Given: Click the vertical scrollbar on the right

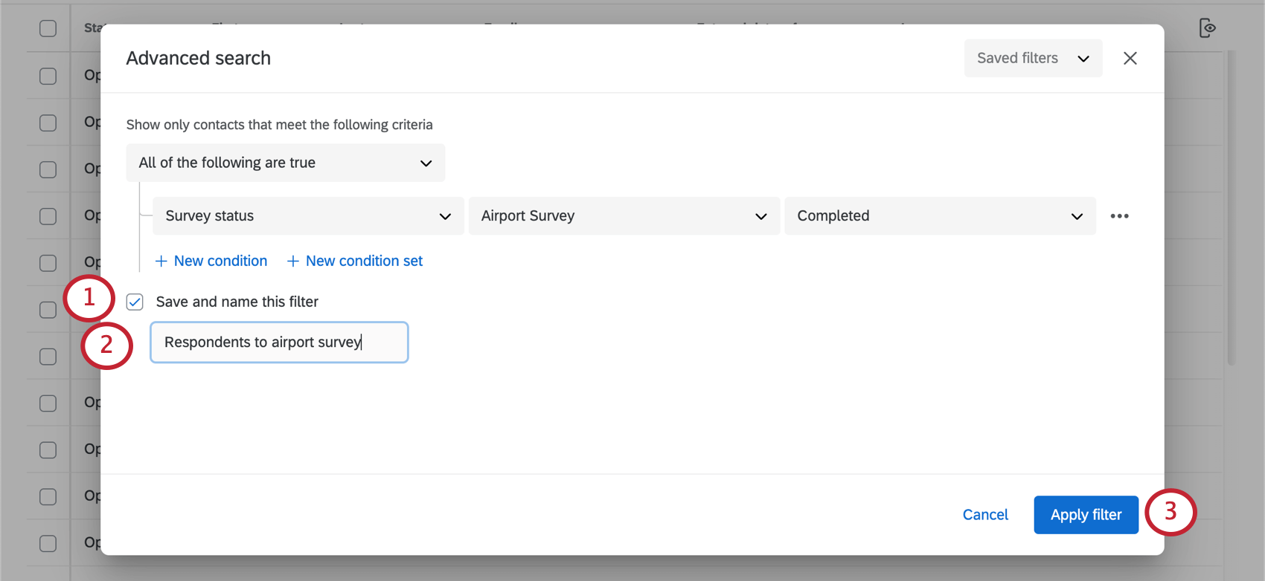Looking at the screenshot, I should (x=1232, y=208).
